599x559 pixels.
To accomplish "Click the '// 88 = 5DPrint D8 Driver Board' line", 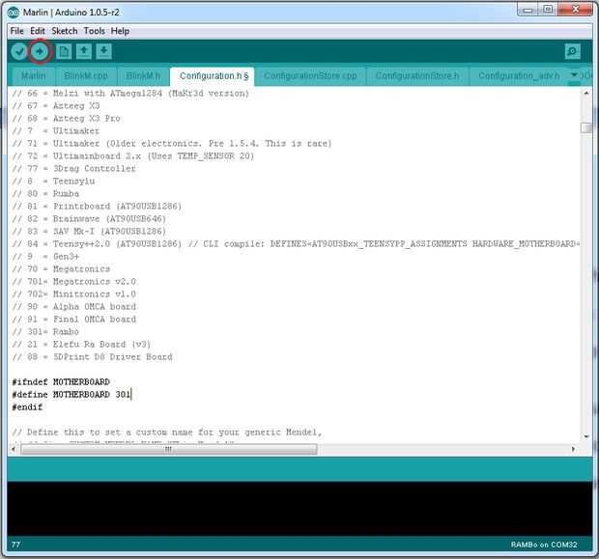I will tap(92, 356).
